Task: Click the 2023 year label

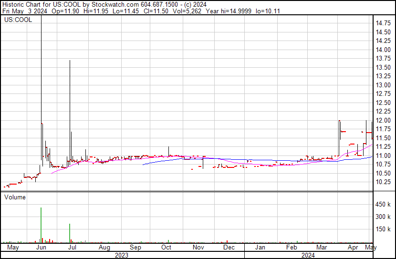Action: click(x=122, y=255)
